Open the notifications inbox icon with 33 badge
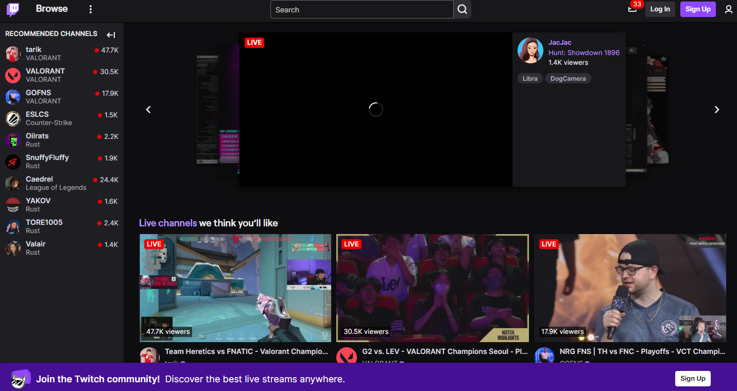Screen dimensions: 737x391 coord(632,9)
